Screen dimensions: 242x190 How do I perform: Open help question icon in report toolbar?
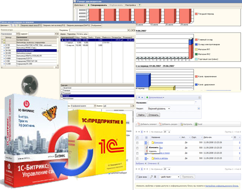(x=140, y=5)
